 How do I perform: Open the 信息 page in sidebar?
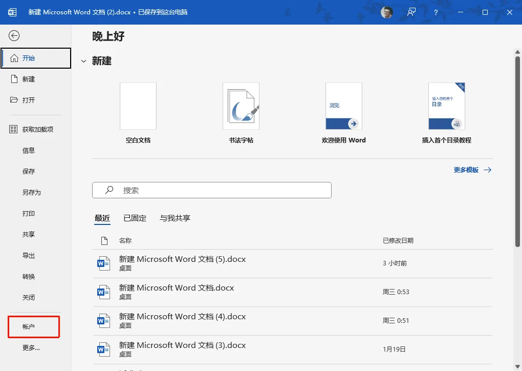(x=29, y=150)
